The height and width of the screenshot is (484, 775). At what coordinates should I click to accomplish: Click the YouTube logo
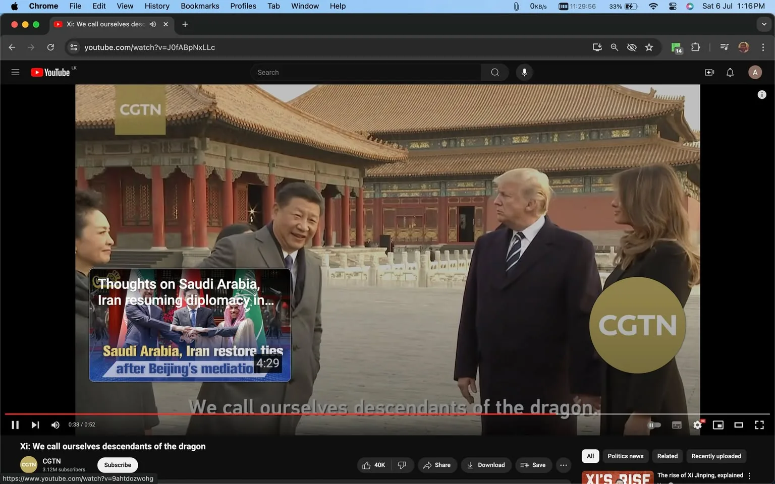(50, 72)
